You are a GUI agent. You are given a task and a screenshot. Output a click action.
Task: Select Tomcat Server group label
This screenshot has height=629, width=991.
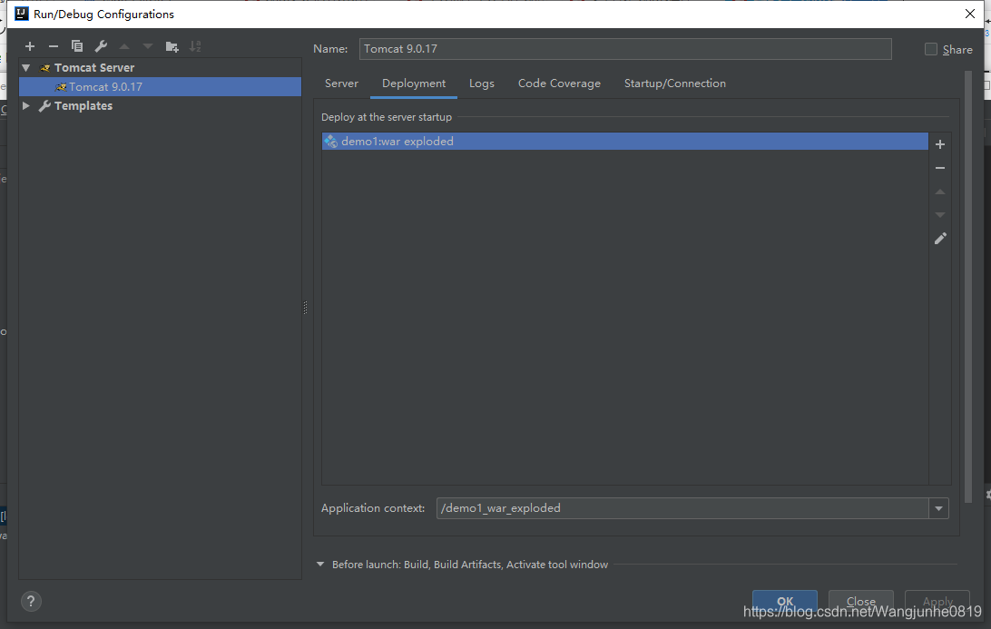click(94, 68)
